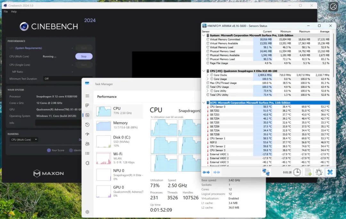The image size is (346, 219).
Task: Reset HWiNFO elapsed time clock icon
Action: coord(297,172)
